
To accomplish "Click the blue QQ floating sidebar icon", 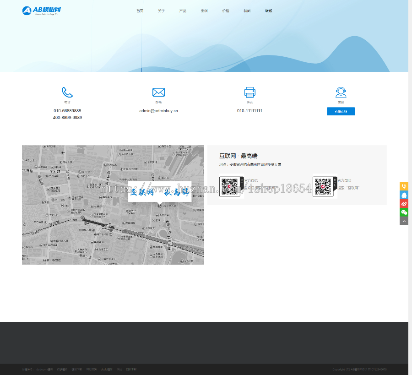I will point(404,195).
